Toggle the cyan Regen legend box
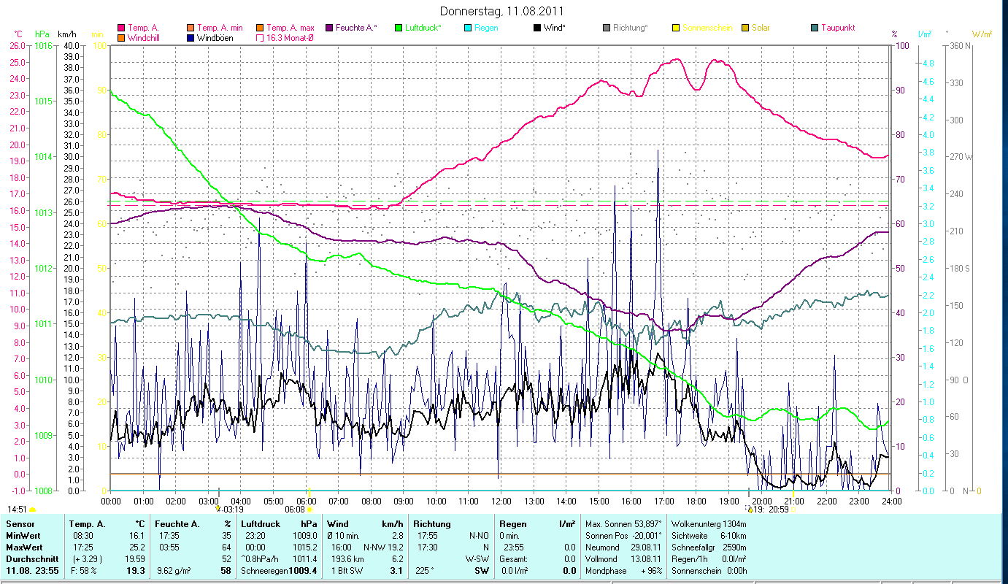The image size is (1008, 584). [x=468, y=28]
